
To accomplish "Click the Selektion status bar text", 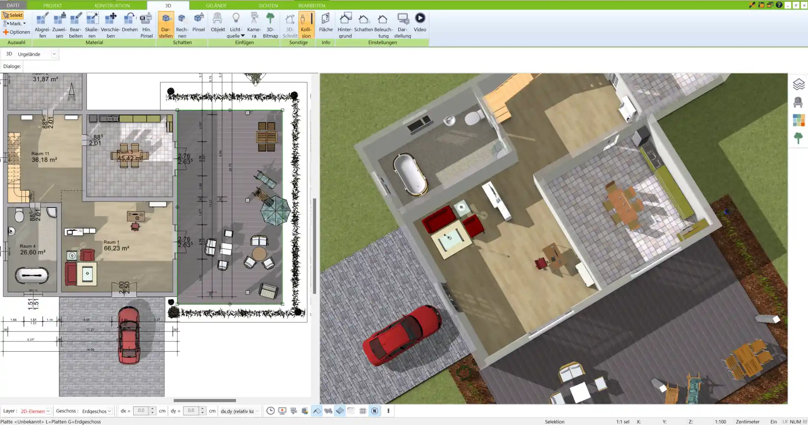I will tap(554, 422).
